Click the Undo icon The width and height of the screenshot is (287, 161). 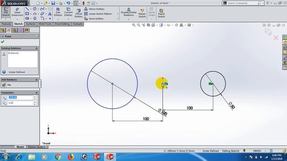point(68,3)
